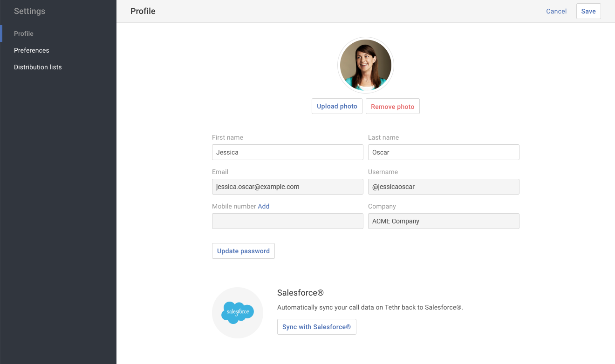Viewport: 615px width, 364px height.
Task: Click the empty Mobile number field
Action: coord(287,221)
